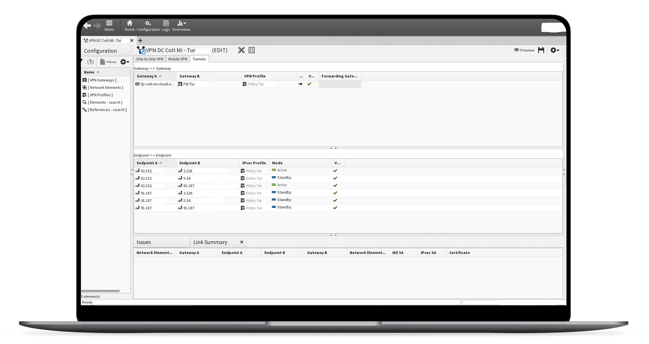The image size is (649, 344).
Task: Click the fit-to-screen expand icon
Action: click(241, 50)
